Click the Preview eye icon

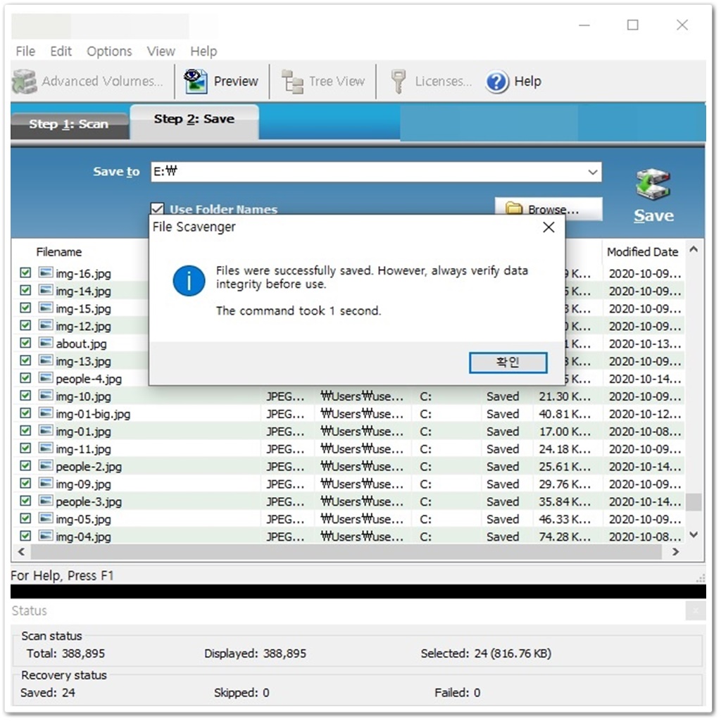coord(196,82)
